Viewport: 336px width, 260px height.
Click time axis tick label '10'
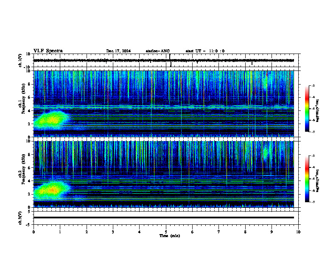298,232
